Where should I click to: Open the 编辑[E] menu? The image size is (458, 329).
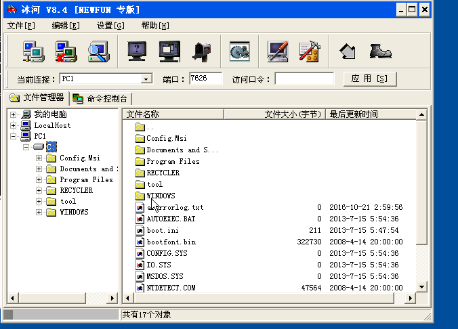pos(66,26)
